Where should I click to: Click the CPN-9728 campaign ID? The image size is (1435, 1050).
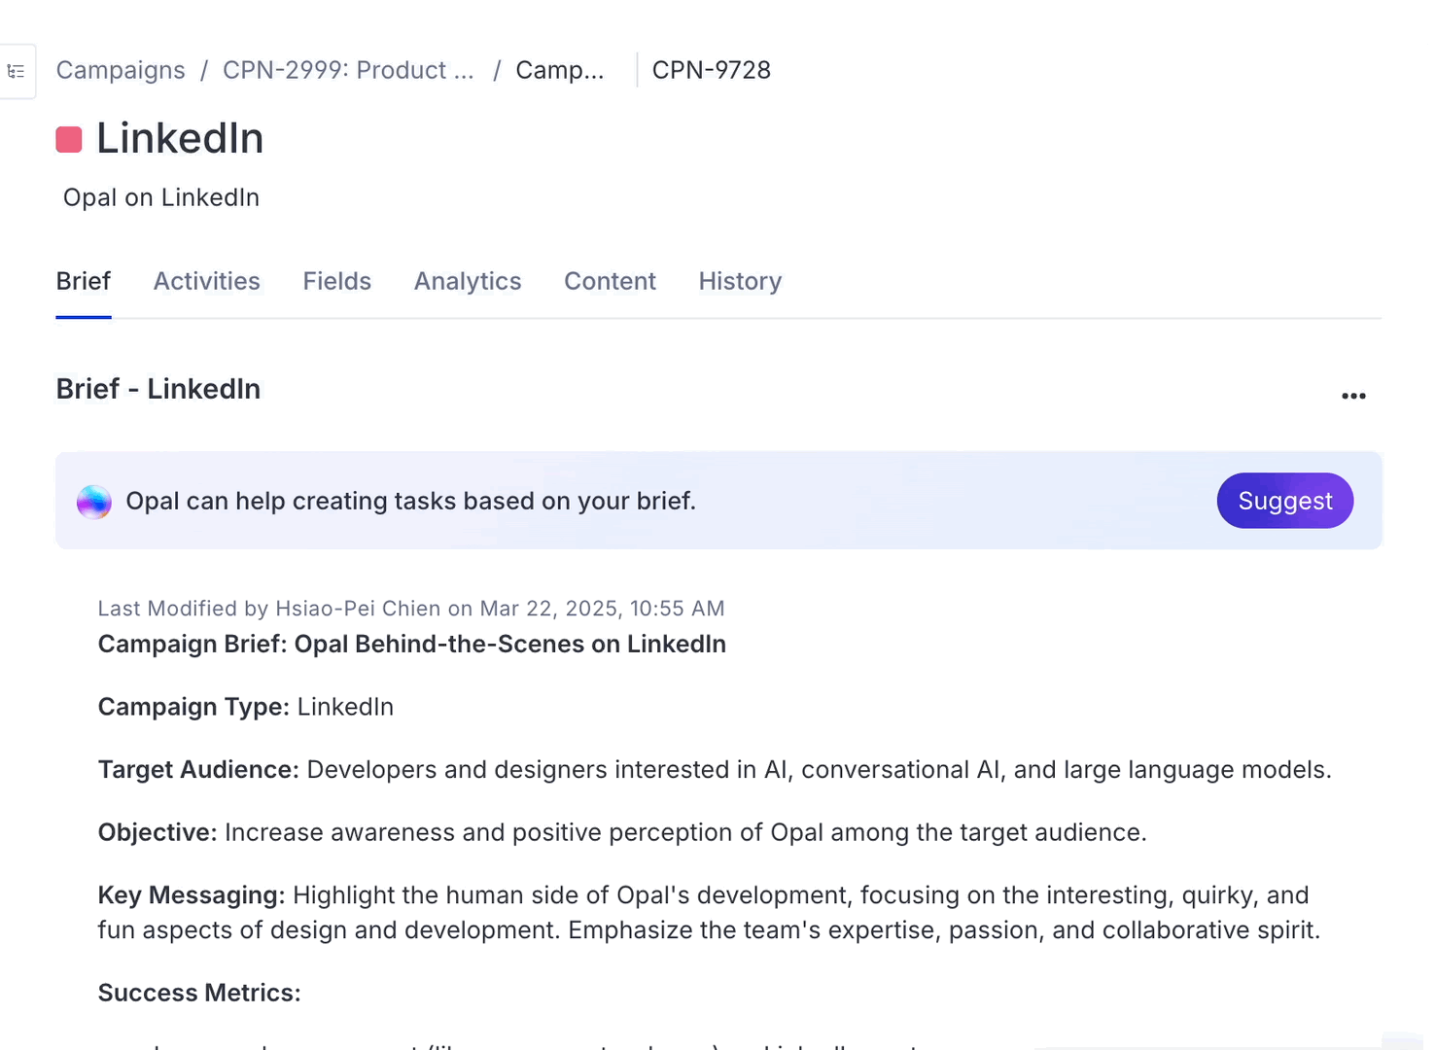click(x=711, y=70)
